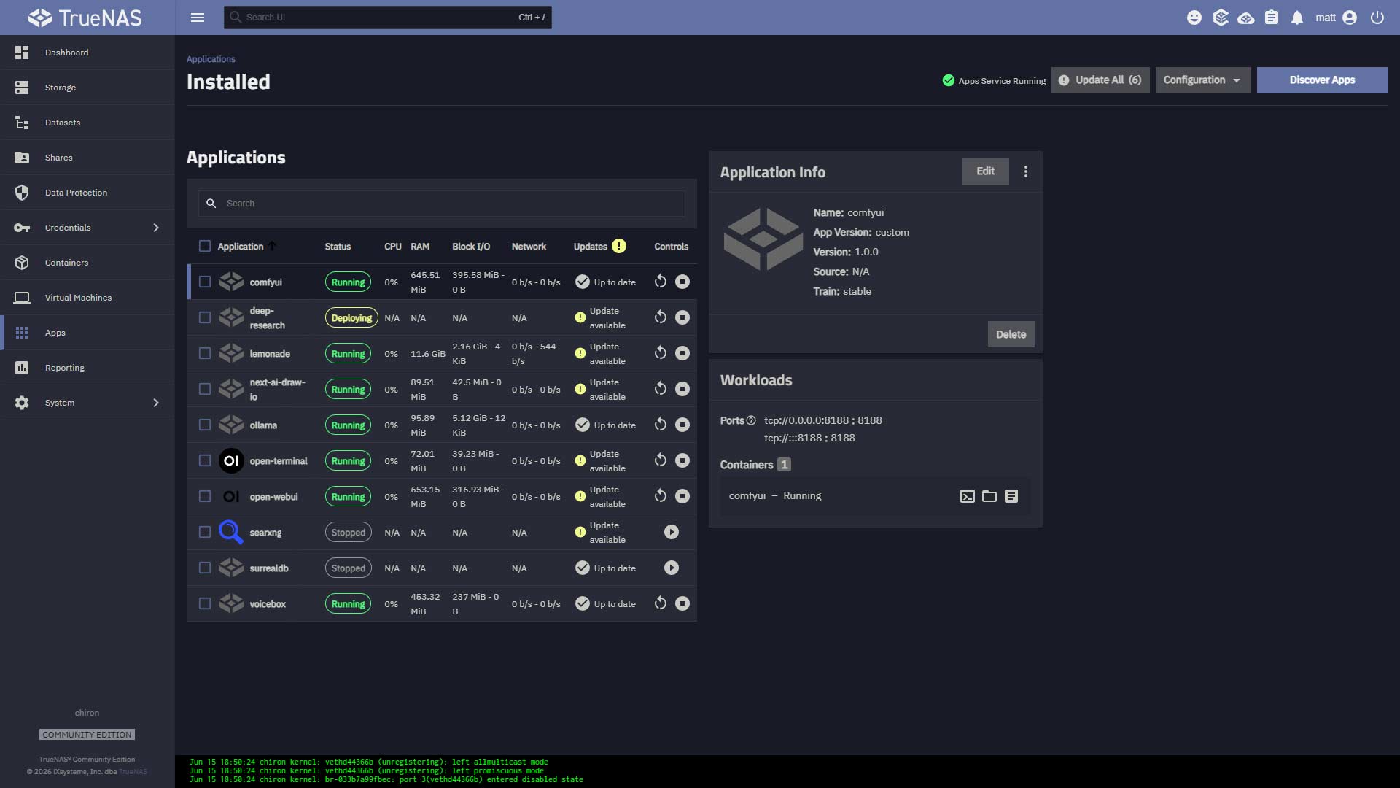Click the Status column header
1400x788 pixels.
click(x=338, y=247)
